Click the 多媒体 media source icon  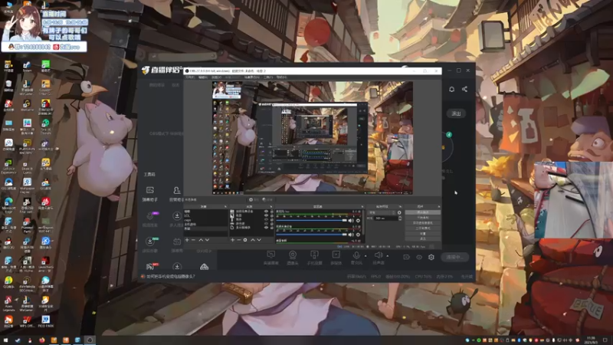click(x=336, y=255)
